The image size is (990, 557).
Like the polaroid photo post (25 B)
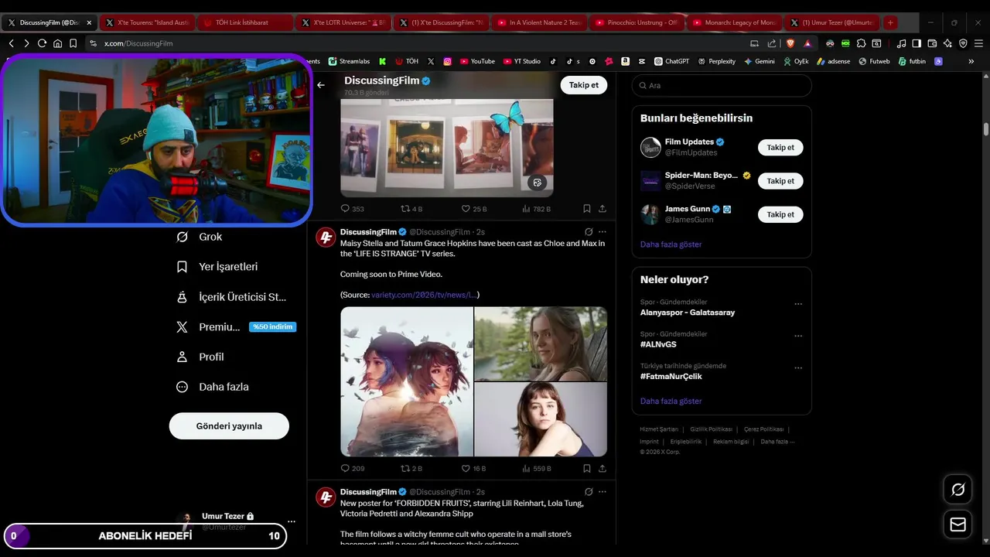(473, 209)
